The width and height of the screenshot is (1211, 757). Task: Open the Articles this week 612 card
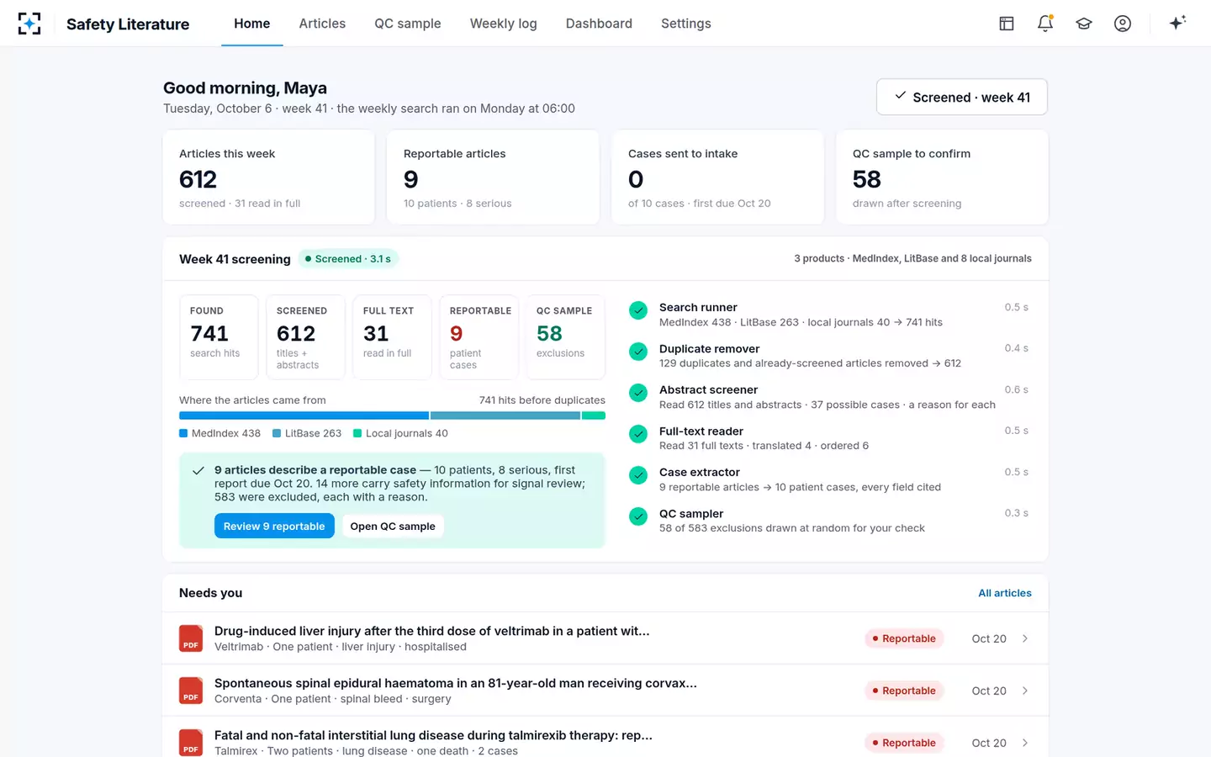click(268, 177)
